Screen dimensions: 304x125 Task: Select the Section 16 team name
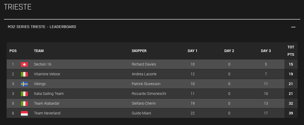(42, 64)
